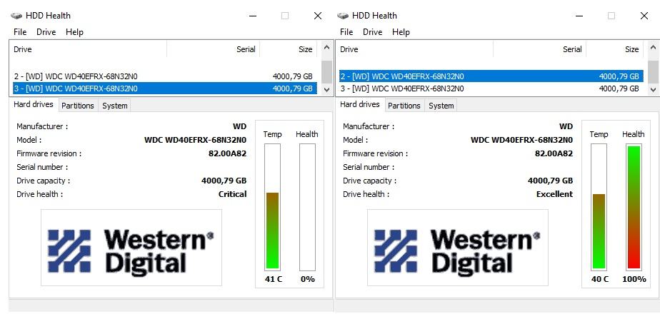Click the 41 C temperature reading
This screenshot has width=660, height=314.
click(273, 279)
